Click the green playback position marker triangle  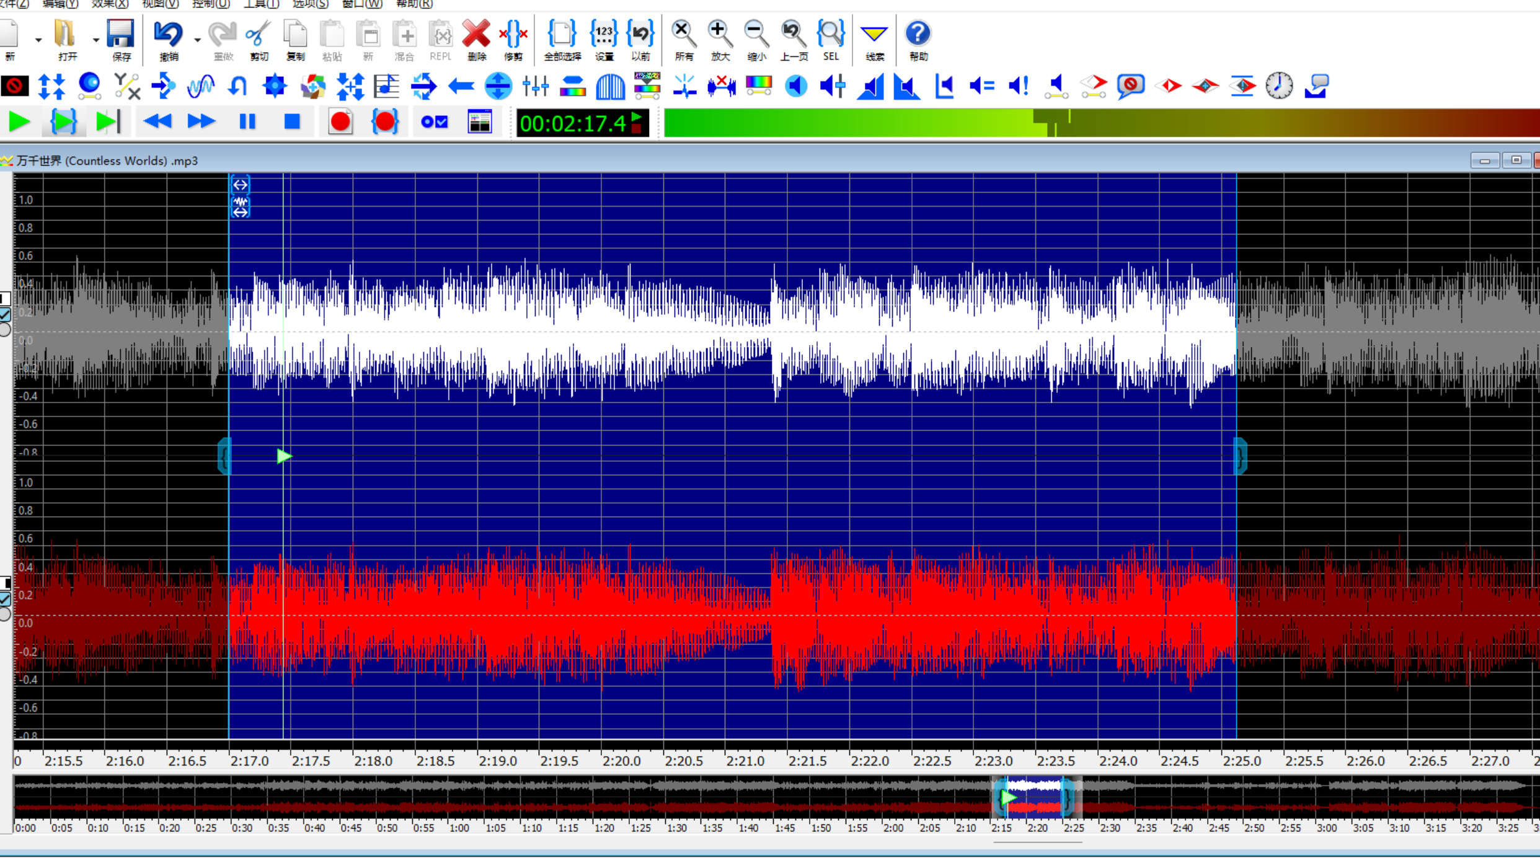pos(284,456)
